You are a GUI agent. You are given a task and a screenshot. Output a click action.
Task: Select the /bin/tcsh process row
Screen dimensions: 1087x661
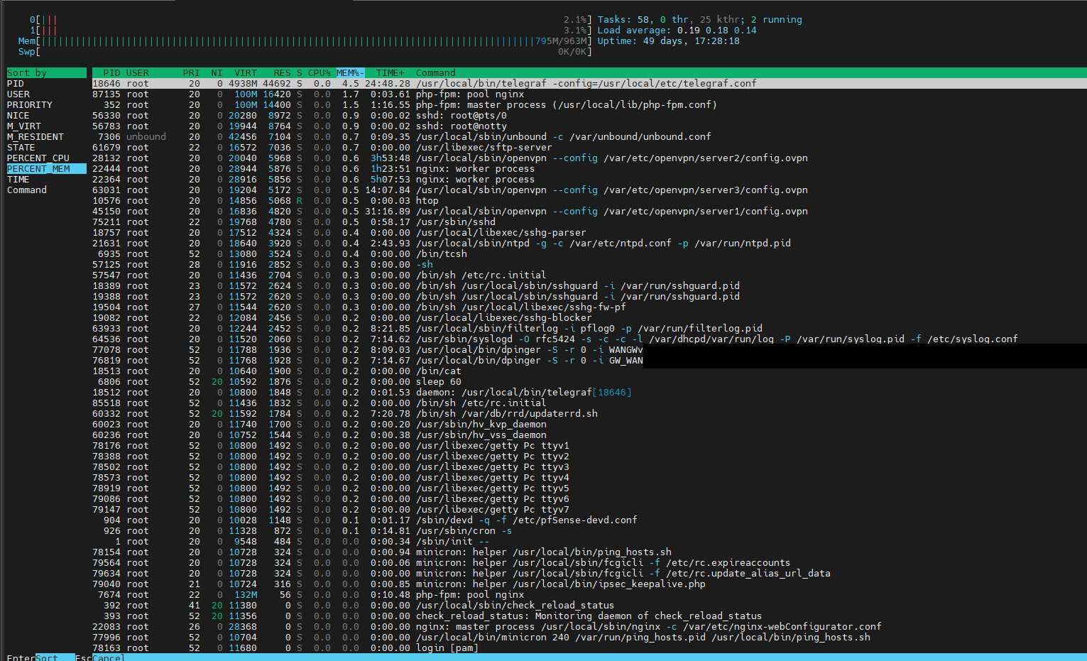pyautogui.click(x=589, y=254)
